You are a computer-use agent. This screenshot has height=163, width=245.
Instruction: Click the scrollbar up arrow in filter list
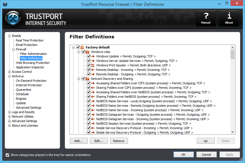pos(232,47)
